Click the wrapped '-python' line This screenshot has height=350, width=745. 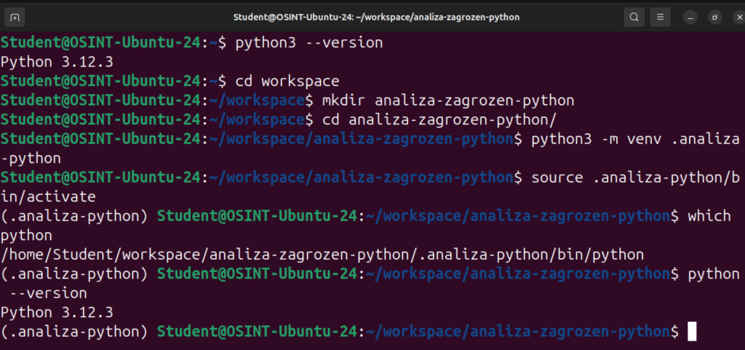click(31, 159)
